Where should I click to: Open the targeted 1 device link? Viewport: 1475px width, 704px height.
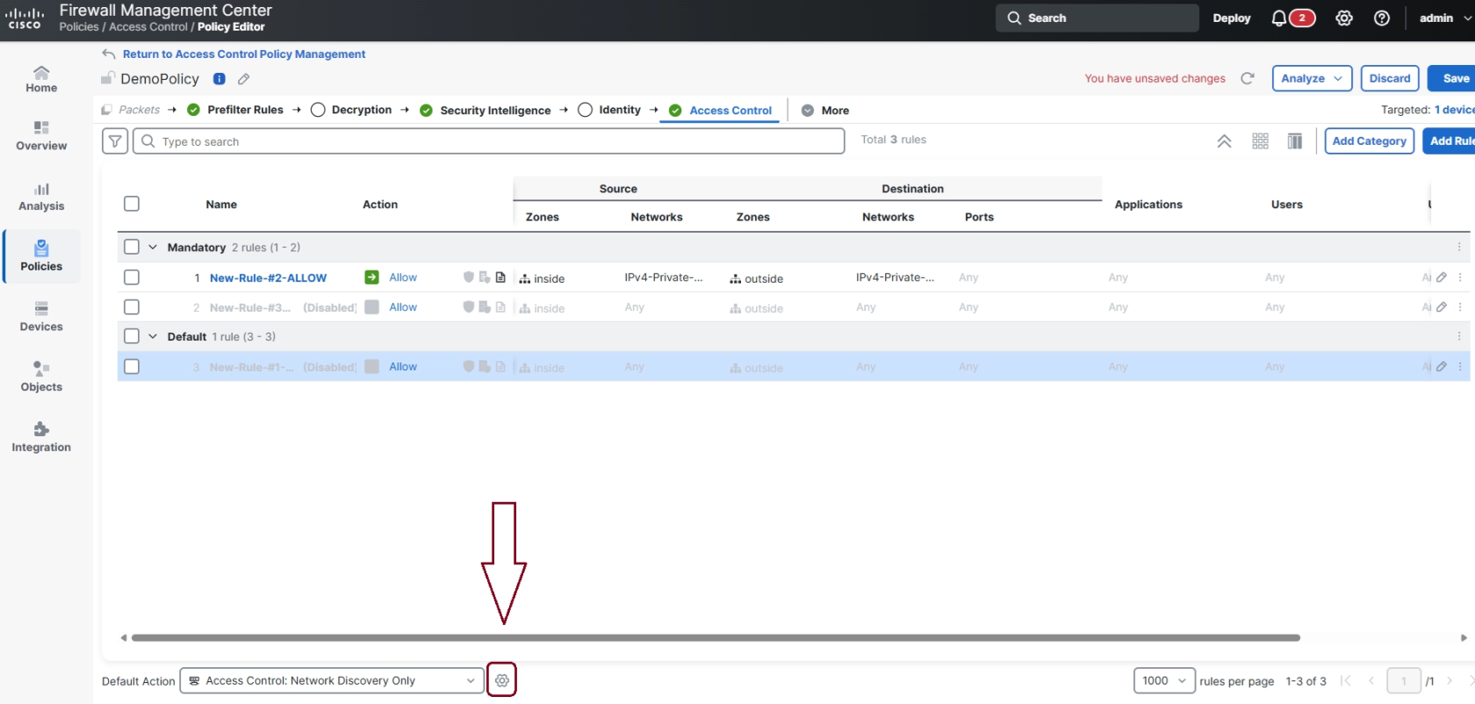[x=1455, y=110]
